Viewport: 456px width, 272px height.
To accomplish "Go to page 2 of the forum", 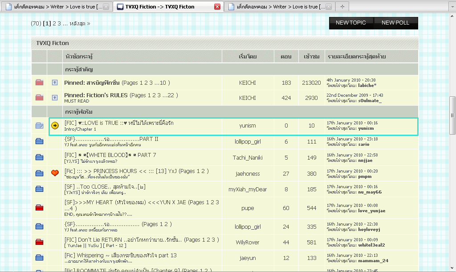I will 54,24.
